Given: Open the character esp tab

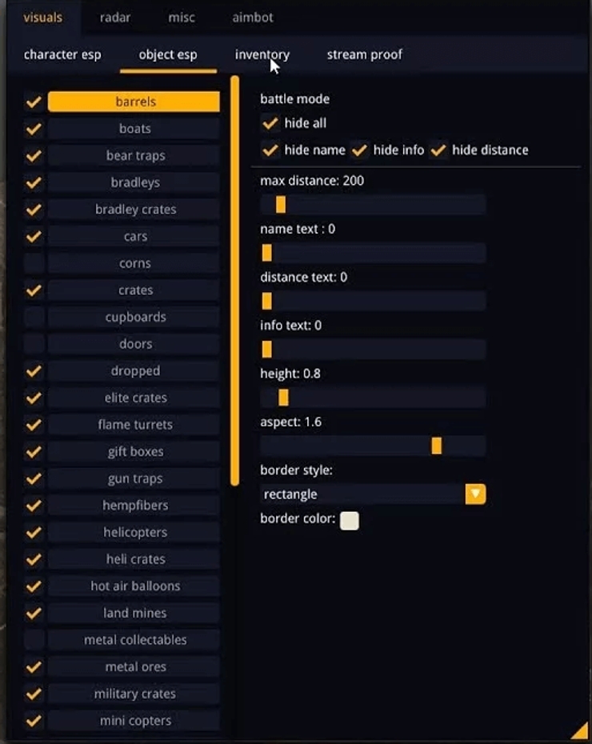Looking at the screenshot, I should (x=62, y=54).
